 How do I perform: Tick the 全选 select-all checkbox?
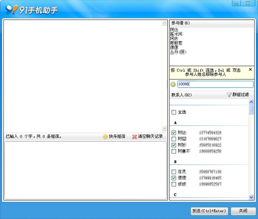(174, 112)
